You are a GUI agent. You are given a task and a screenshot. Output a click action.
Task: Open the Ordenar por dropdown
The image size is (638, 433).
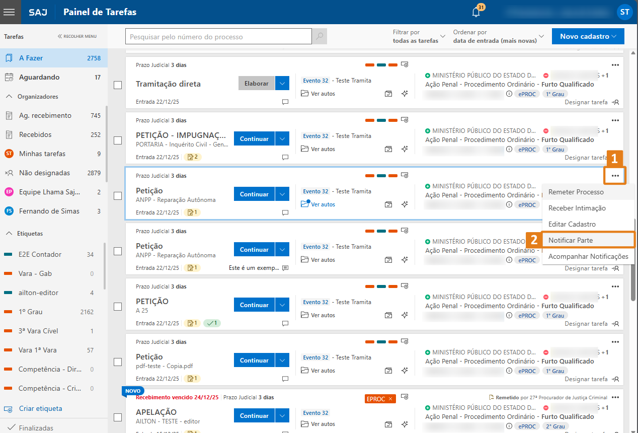(498, 36)
